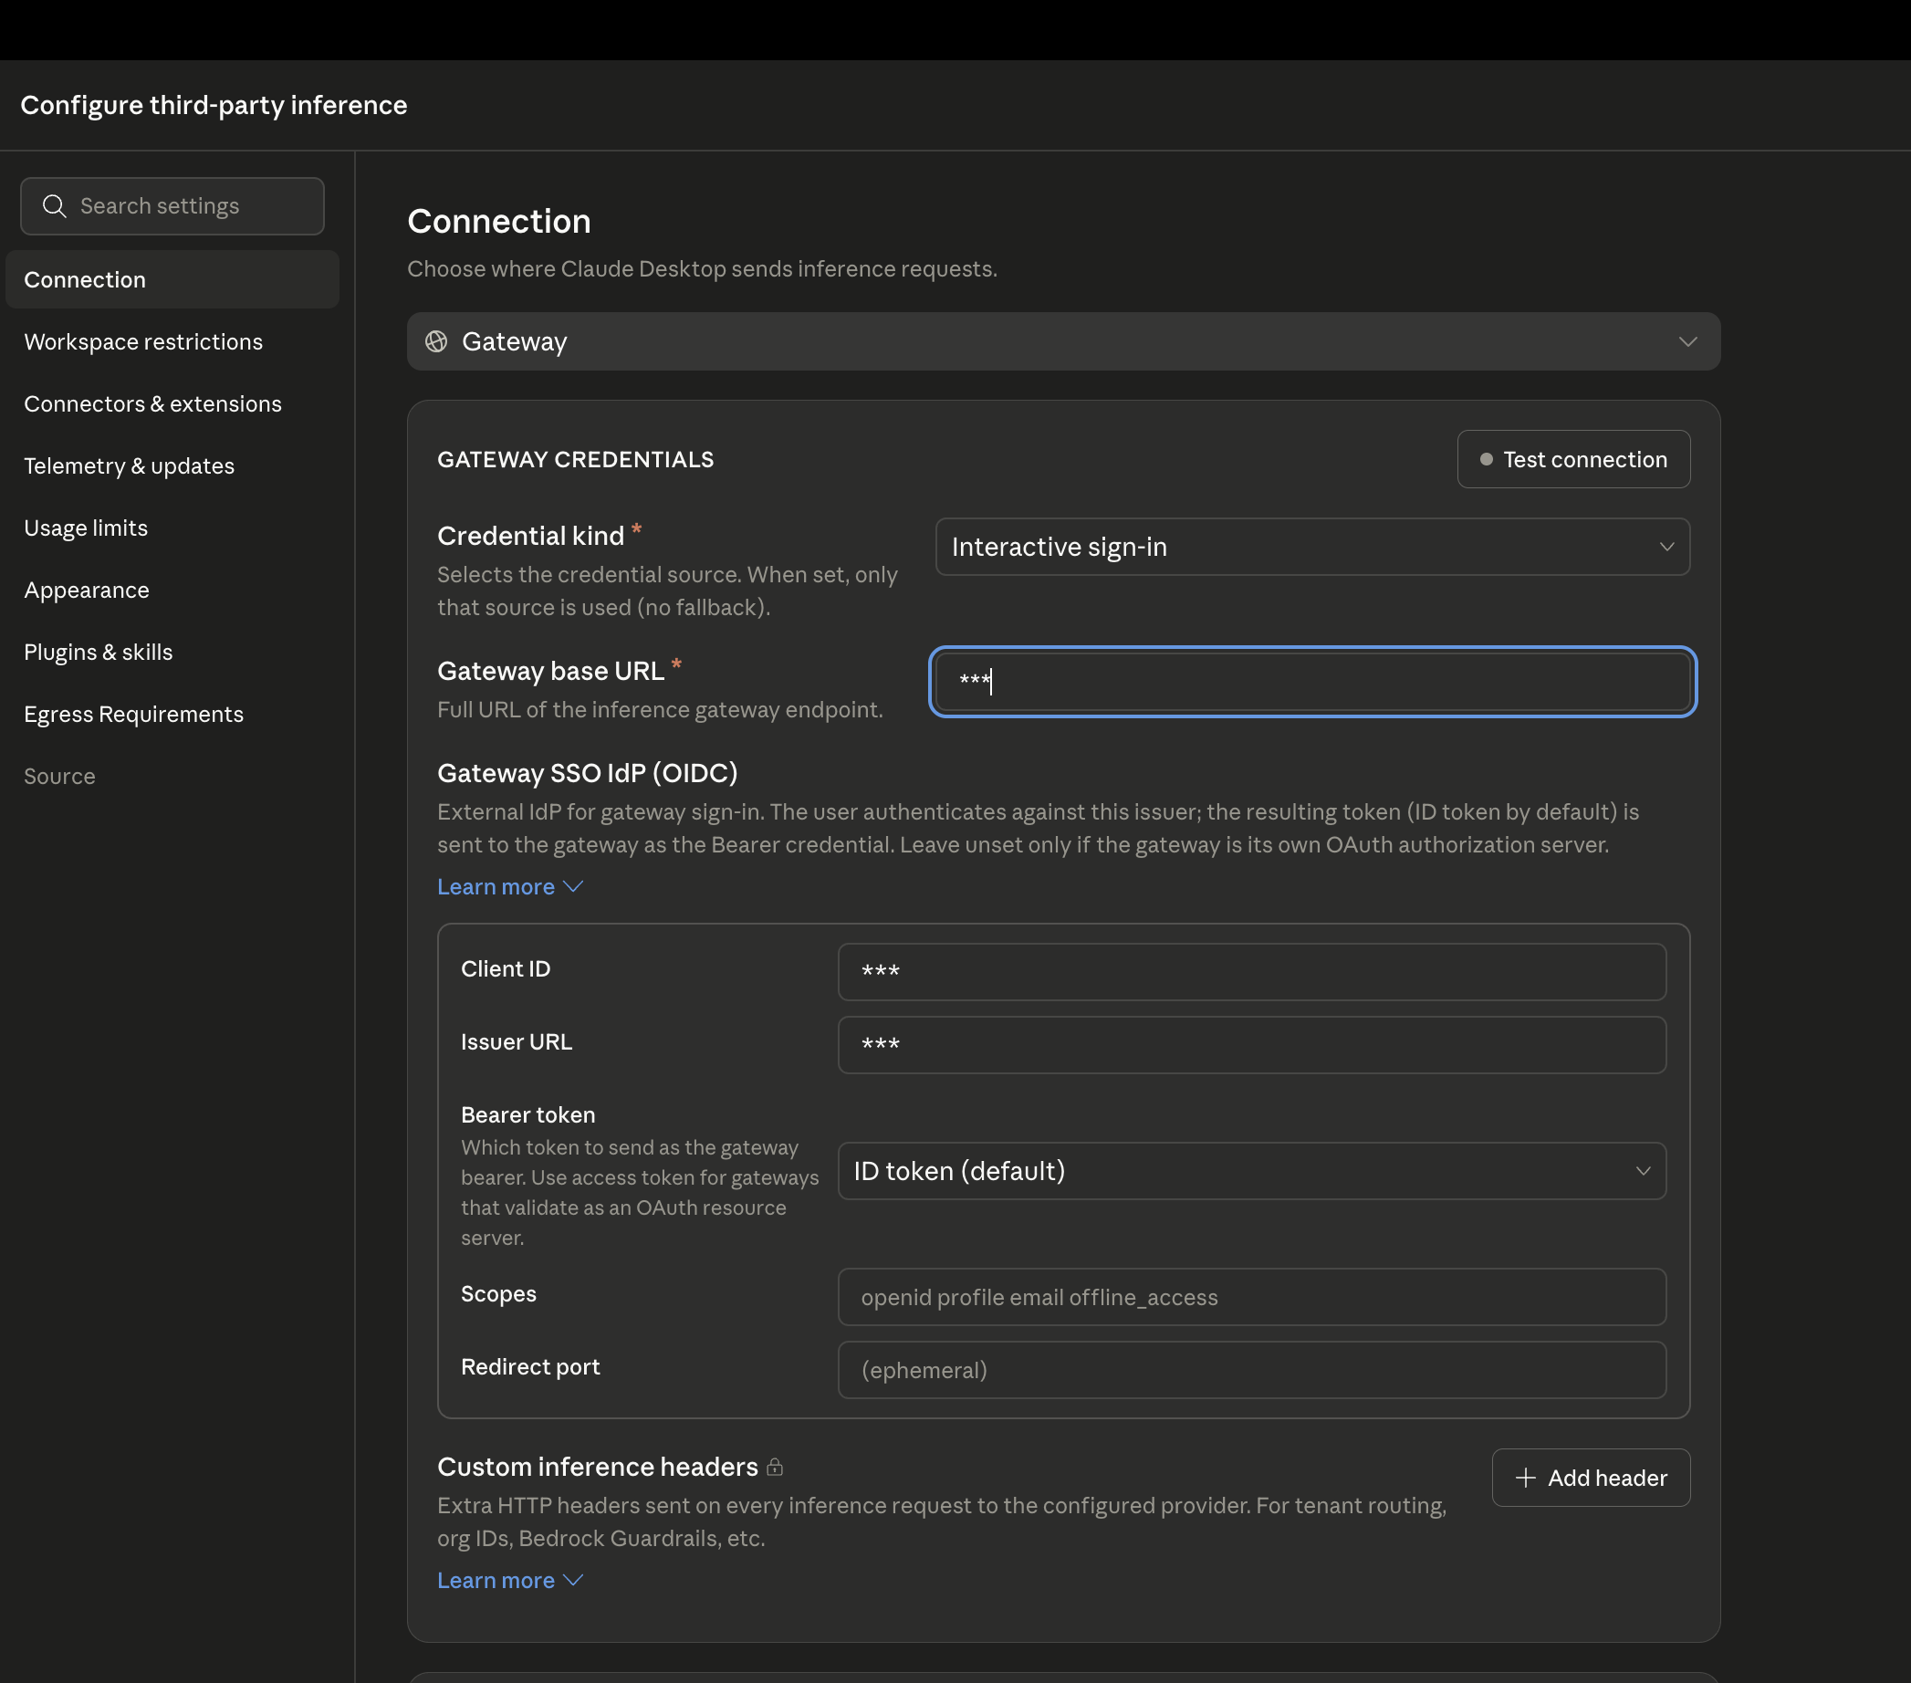Click the Gateway globe icon

coord(435,341)
